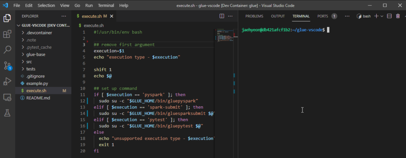Collapse the GLUE-VSCODE root folder section
This screenshot has width=406, height=158.
coord(44,25)
